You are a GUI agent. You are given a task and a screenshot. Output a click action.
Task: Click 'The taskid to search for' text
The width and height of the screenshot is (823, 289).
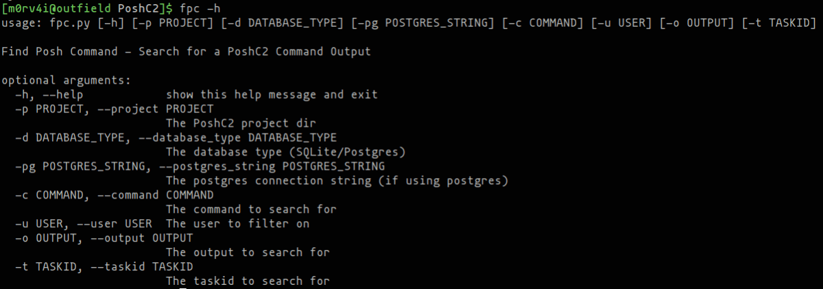tap(248, 281)
